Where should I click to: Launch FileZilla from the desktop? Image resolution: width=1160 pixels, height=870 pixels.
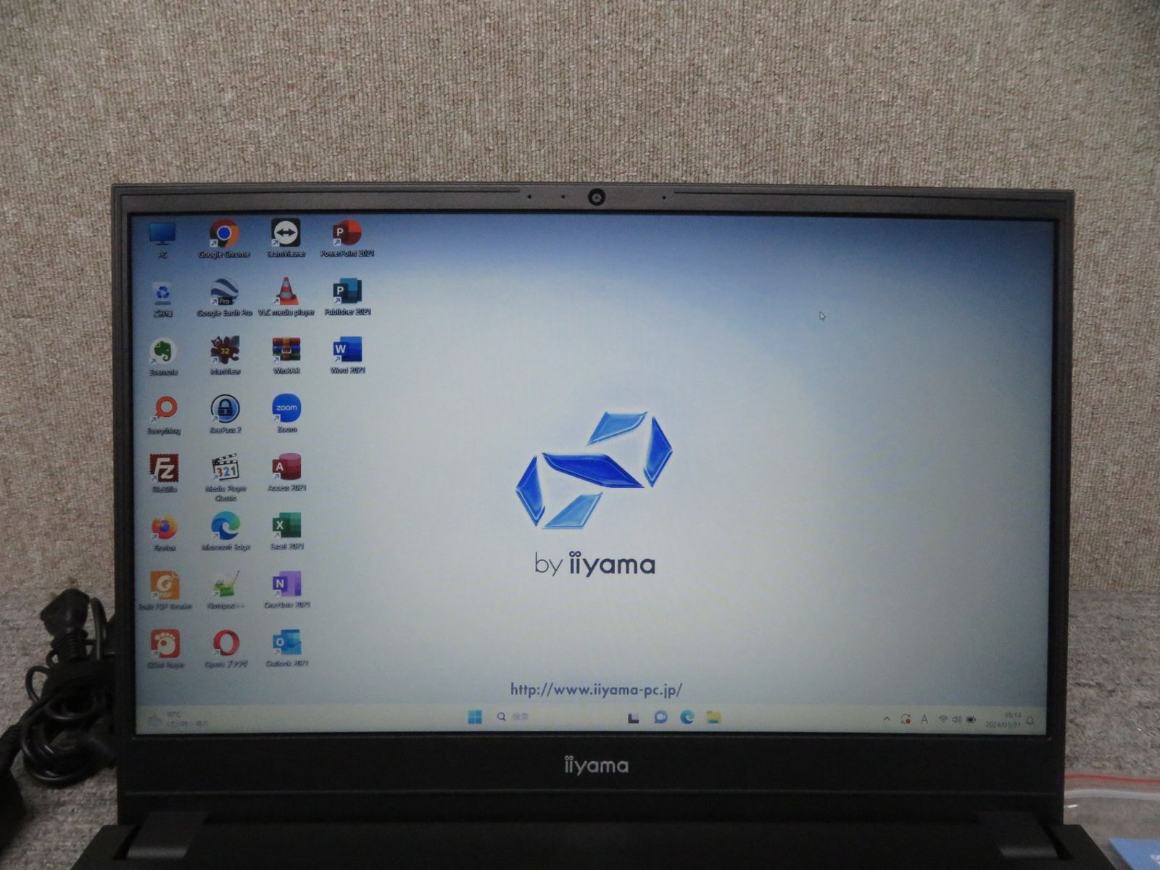pos(164,474)
